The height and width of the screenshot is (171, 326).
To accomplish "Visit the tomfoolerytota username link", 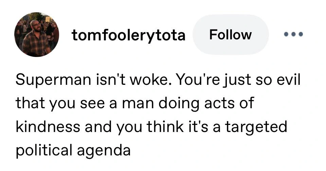I will point(128,35).
